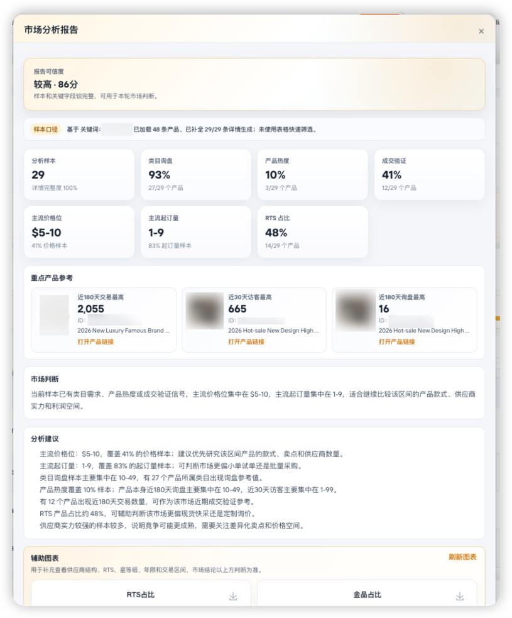Image resolution: width=512 pixels, height=618 pixels.
Task: Click the 分析建议 heading
Action: tap(45, 439)
